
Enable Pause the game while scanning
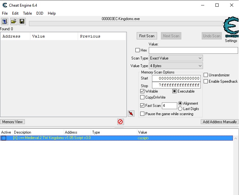click(142, 114)
